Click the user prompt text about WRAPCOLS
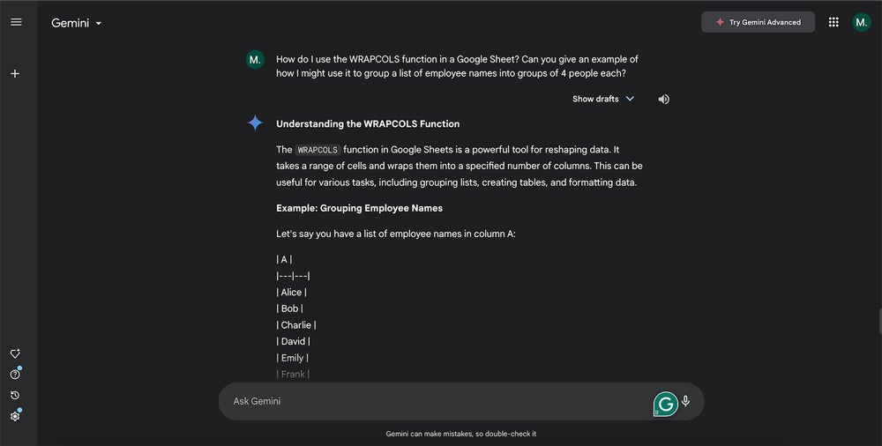 (x=457, y=66)
